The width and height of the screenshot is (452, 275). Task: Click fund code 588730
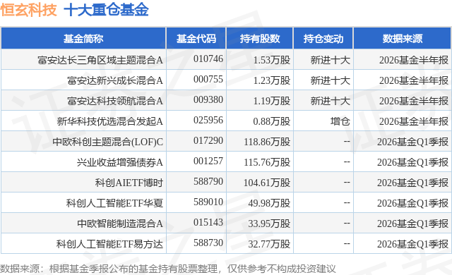208,243
